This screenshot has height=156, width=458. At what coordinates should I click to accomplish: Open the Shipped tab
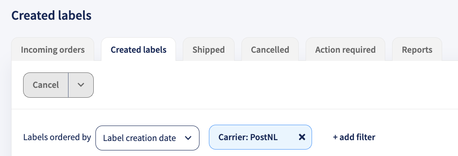pos(208,49)
